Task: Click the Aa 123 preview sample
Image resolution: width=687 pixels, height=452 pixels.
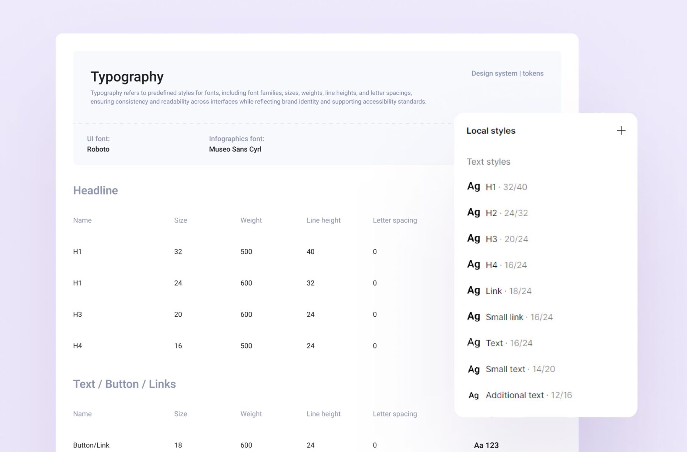Action: coord(486,445)
